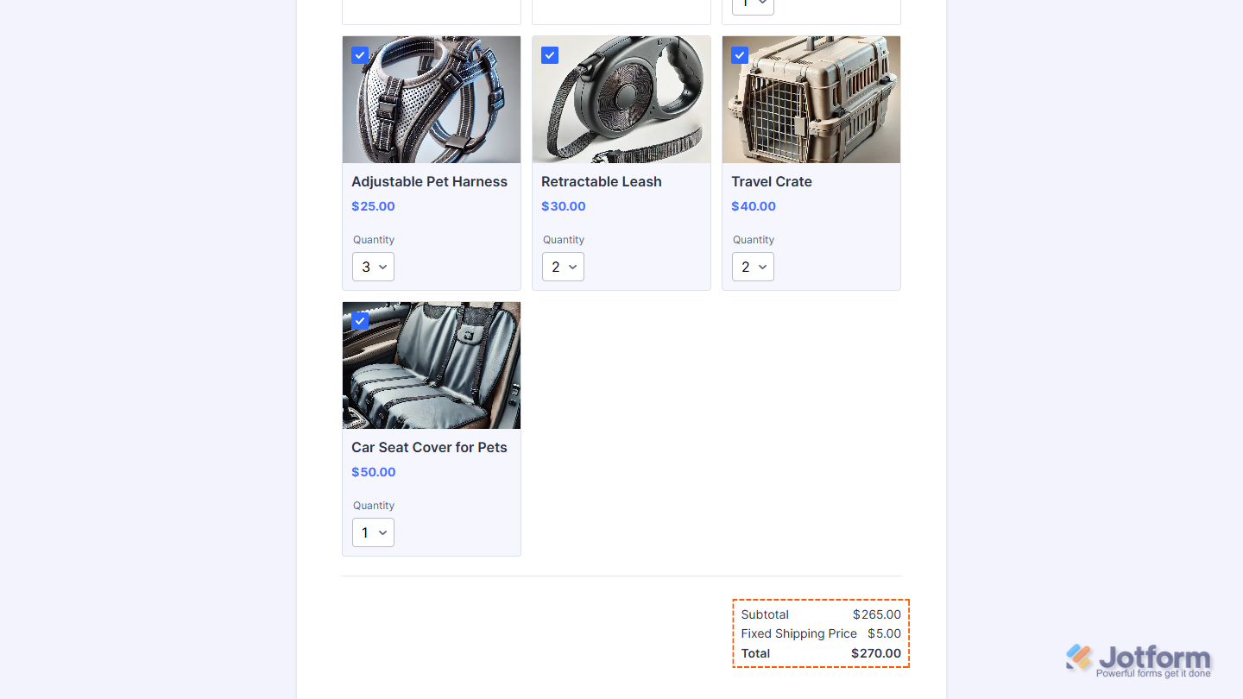Click the Retractable Leash product name
Image resolution: width=1243 pixels, height=699 pixels.
[602, 181]
